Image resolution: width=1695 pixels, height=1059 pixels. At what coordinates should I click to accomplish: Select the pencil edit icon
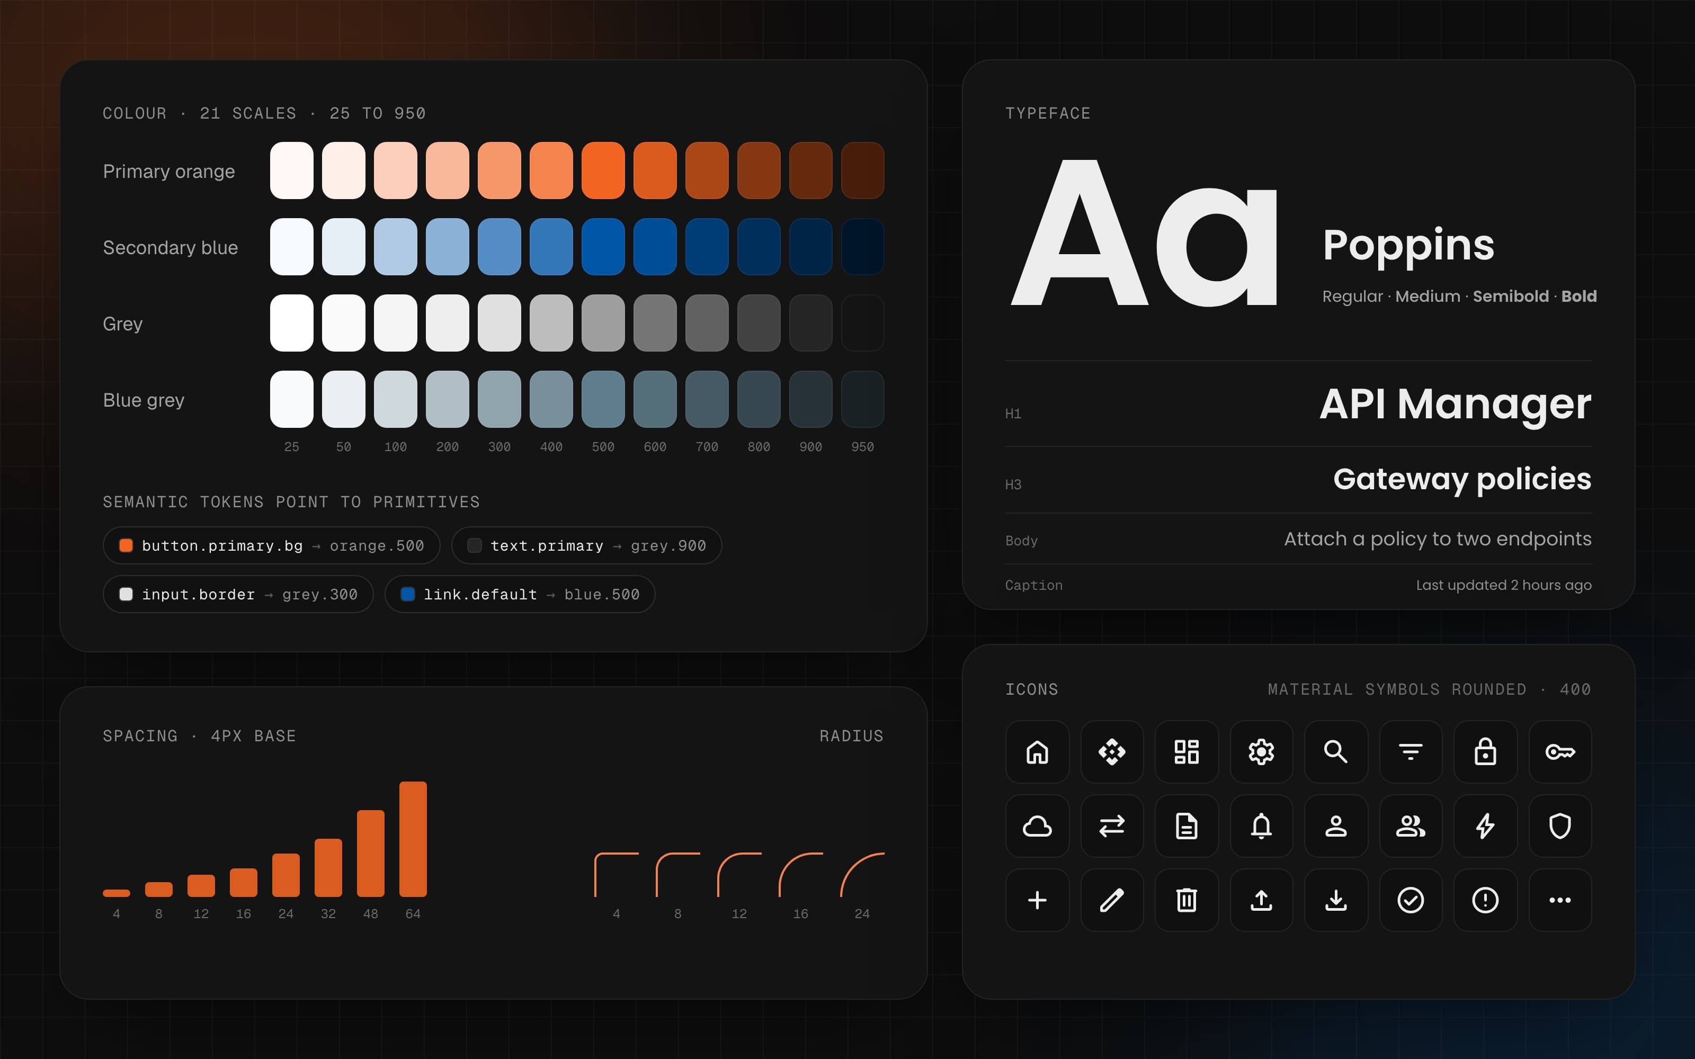coord(1112,900)
